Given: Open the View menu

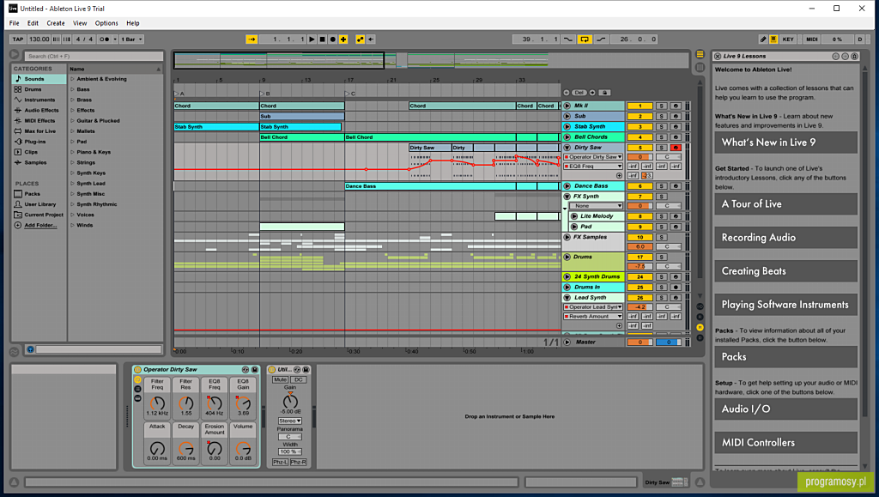Looking at the screenshot, I should [x=80, y=23].
